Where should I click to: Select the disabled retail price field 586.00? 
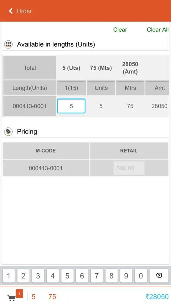tap(129, 168)
